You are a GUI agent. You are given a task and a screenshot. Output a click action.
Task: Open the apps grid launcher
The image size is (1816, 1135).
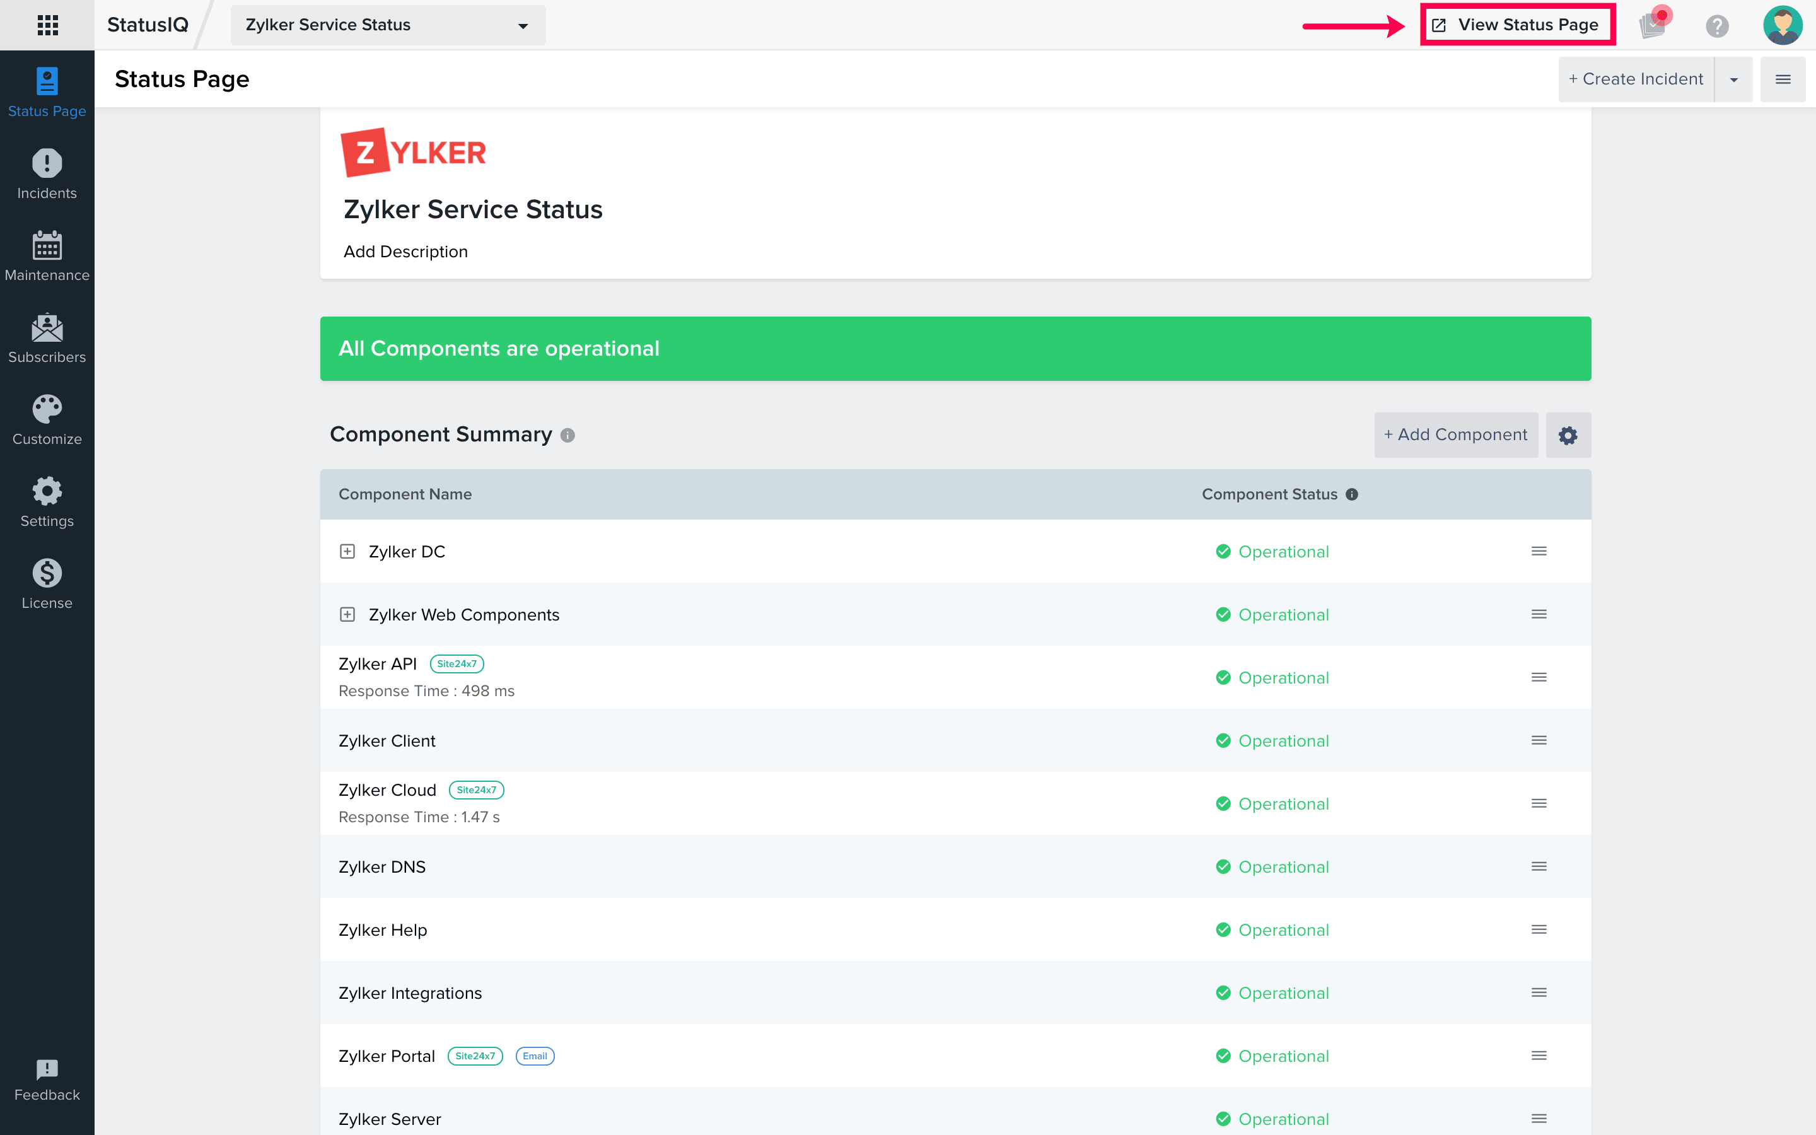pos(47,25)
